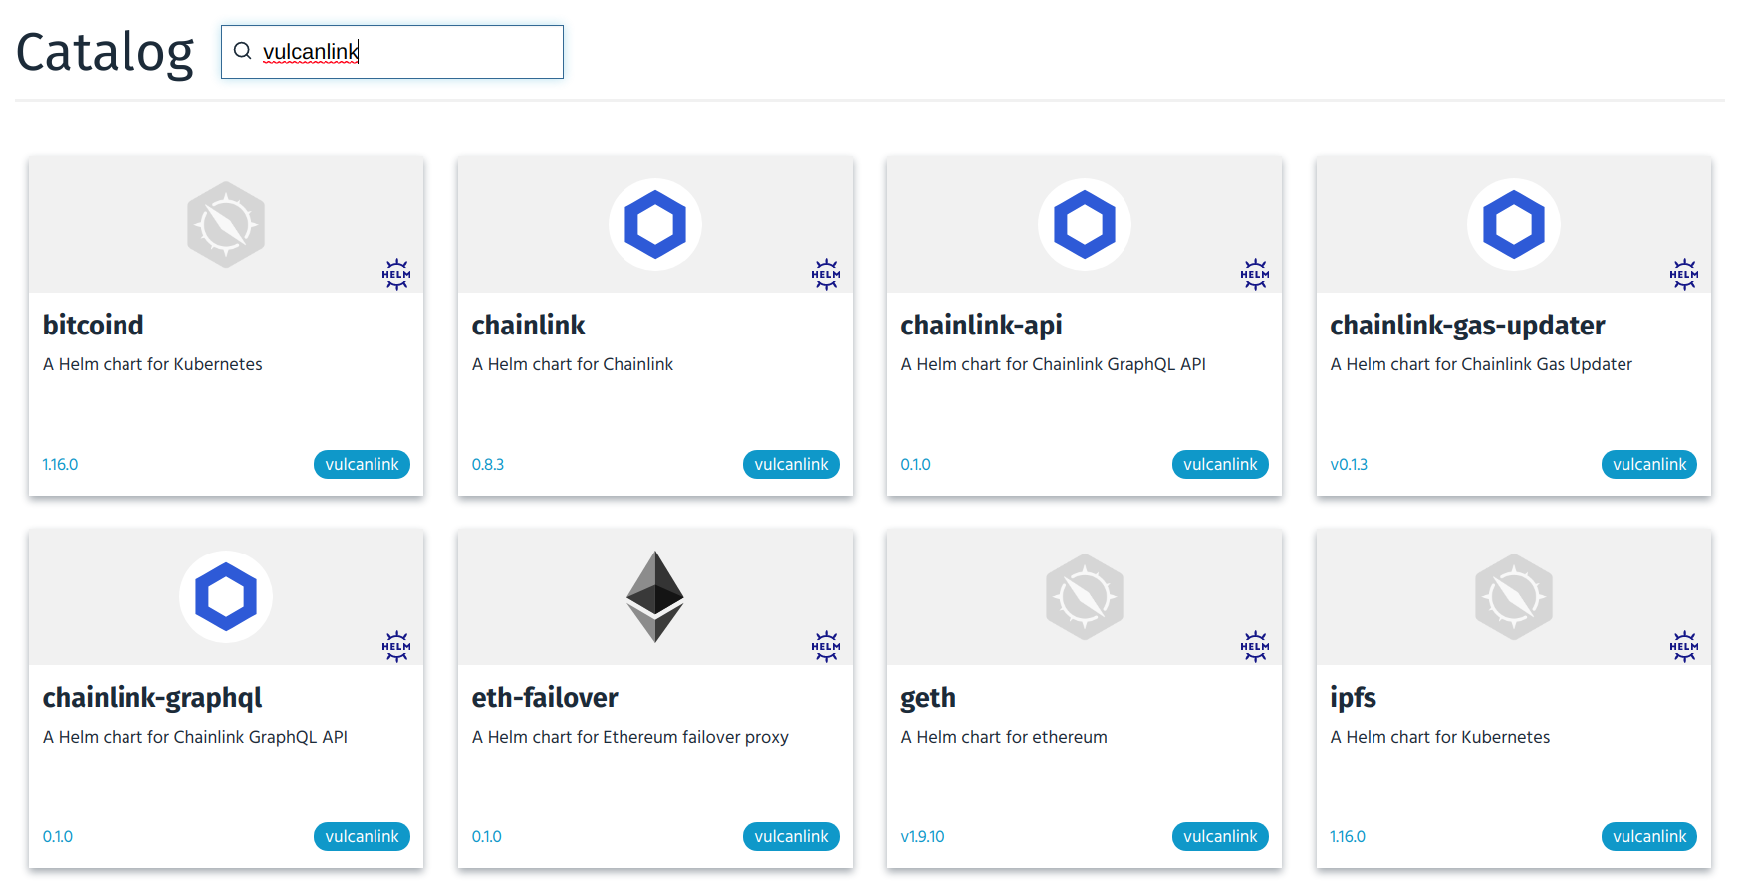Screen dimensions: 1748x886
Task: Open version 1.16.0 of bitcoind
Action: [x=60, y=464]
